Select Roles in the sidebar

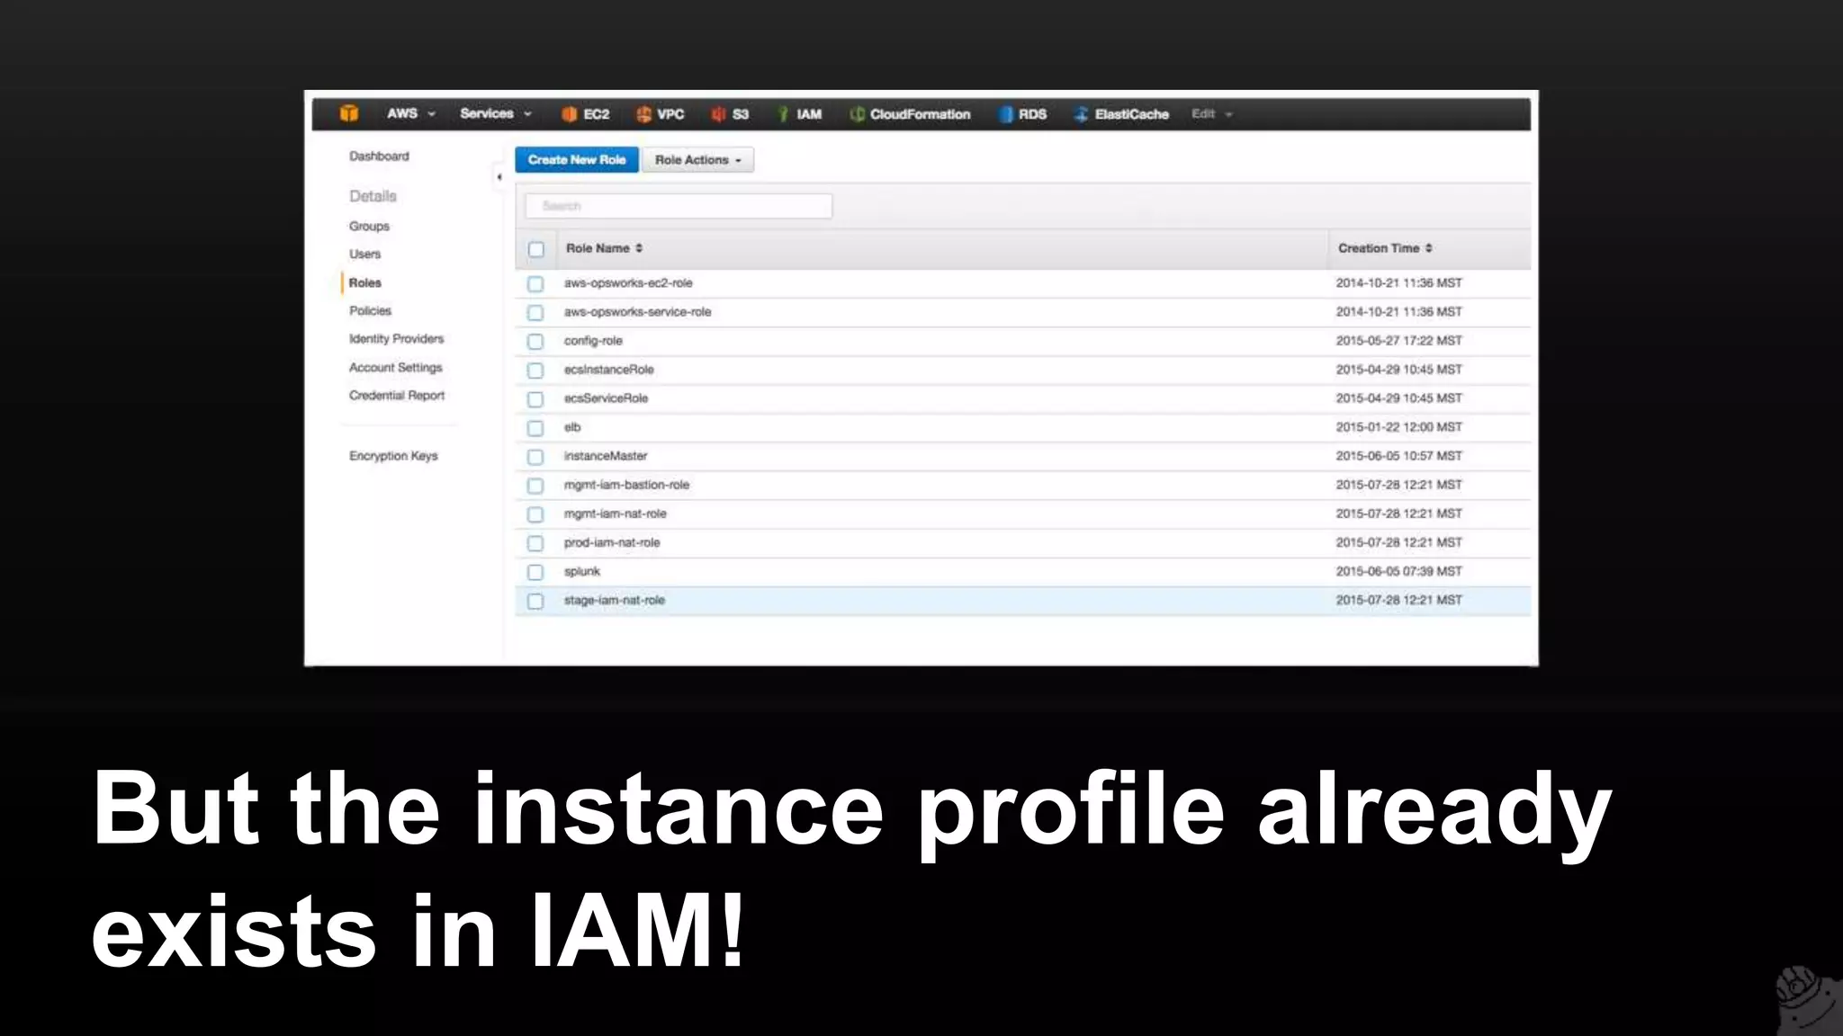(x=364, y=282)
